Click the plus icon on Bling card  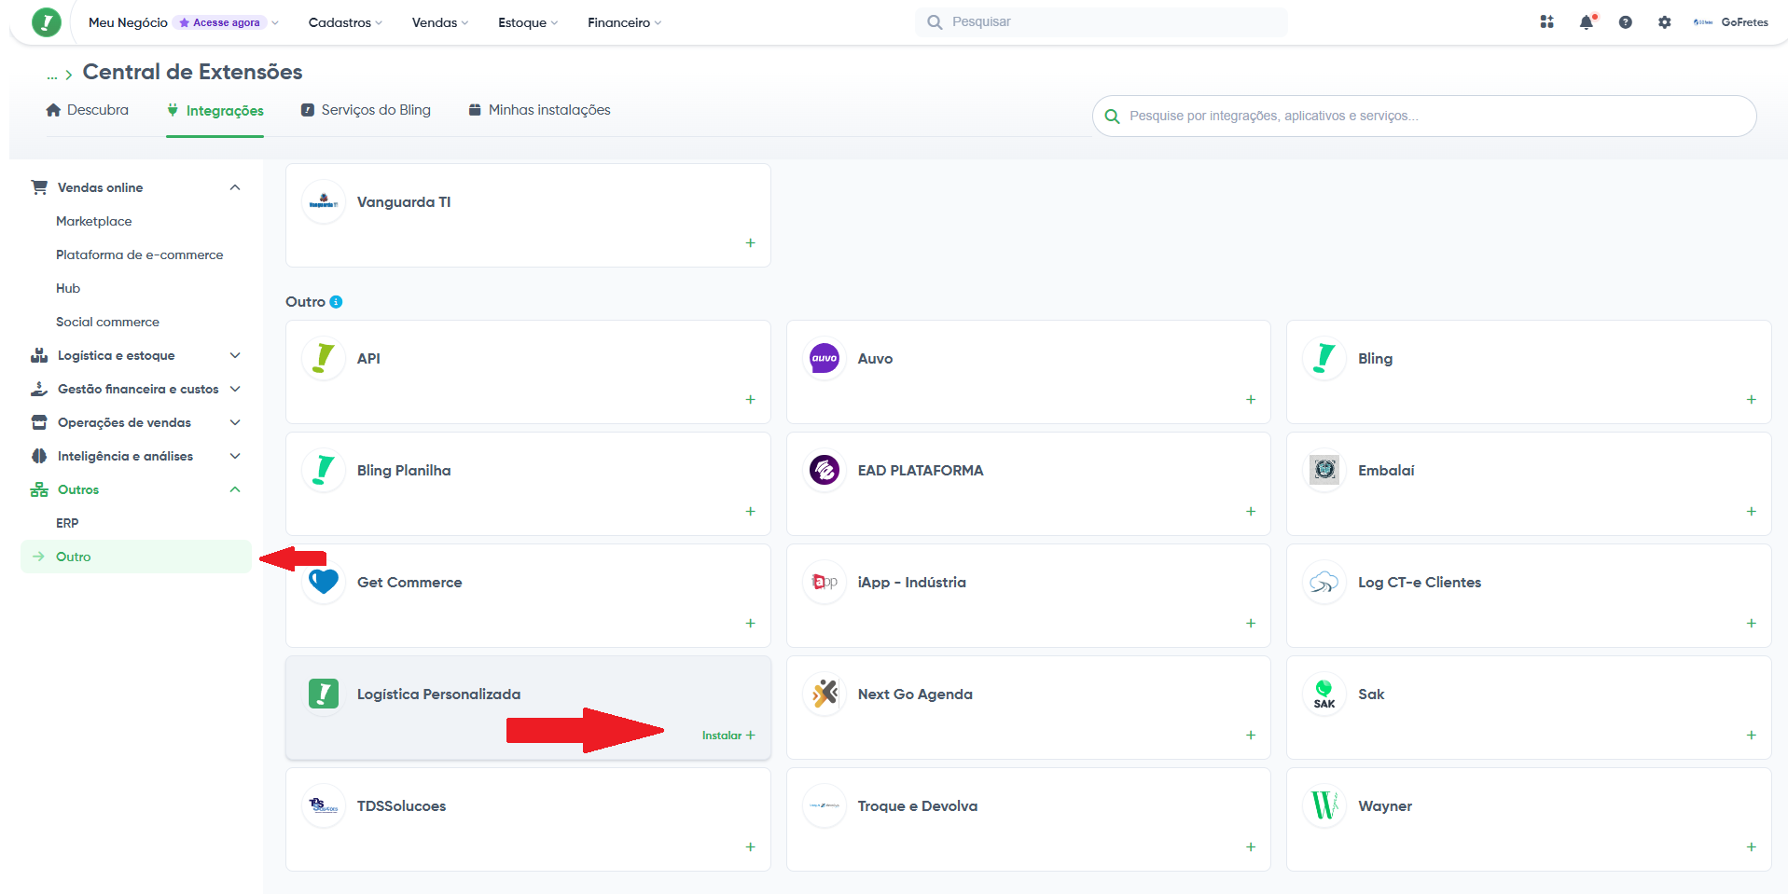1751,400
